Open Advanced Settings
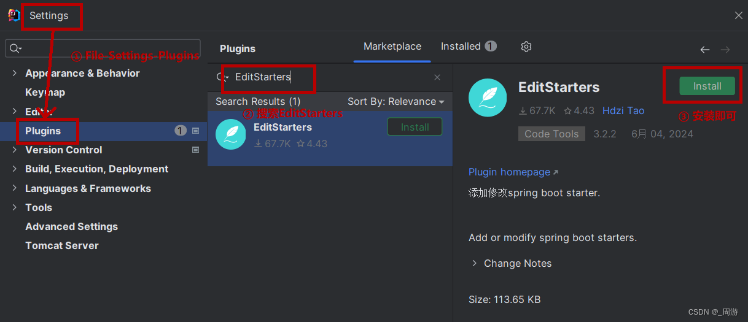Screen dimensions: 748x322 [71, 226]
